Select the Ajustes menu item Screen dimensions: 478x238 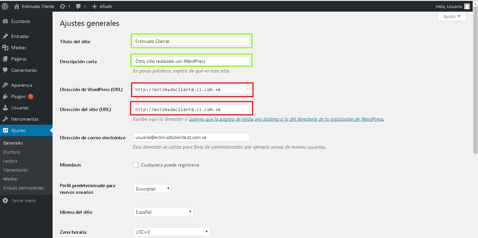tap(26, 130)
